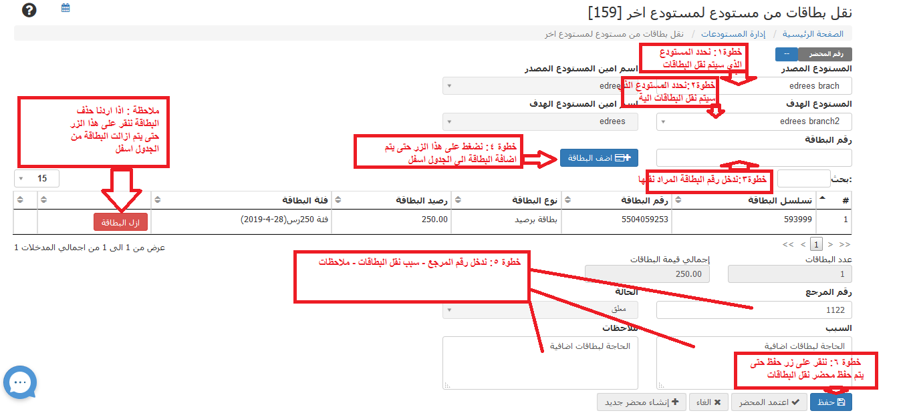Open the الحالة status dropdown
The width and height of the screenshot is (909, 415).
(540, 310)
